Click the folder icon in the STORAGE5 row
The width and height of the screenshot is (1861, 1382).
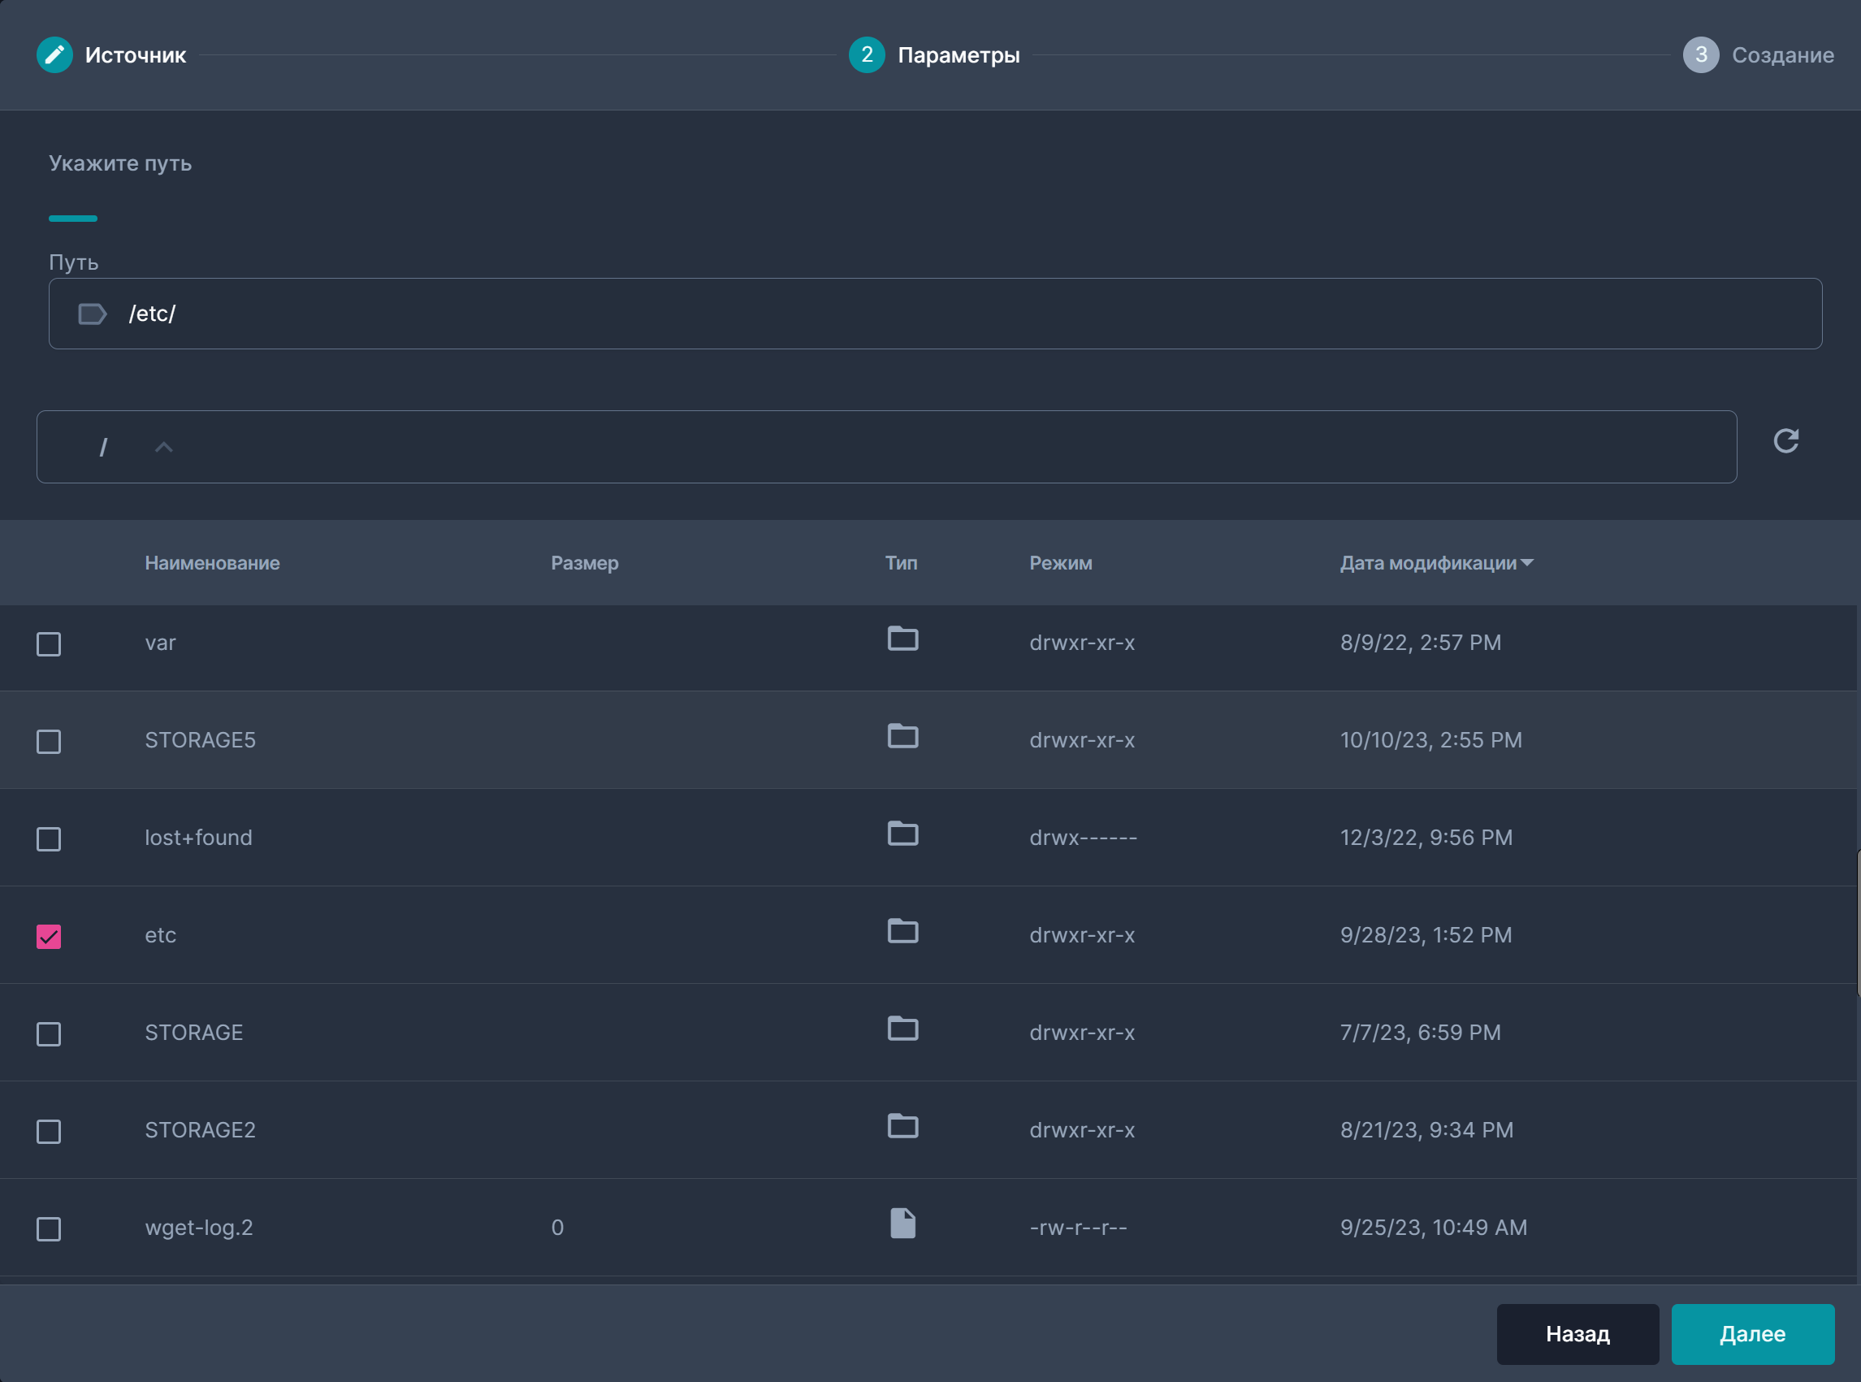click(902, 737)
